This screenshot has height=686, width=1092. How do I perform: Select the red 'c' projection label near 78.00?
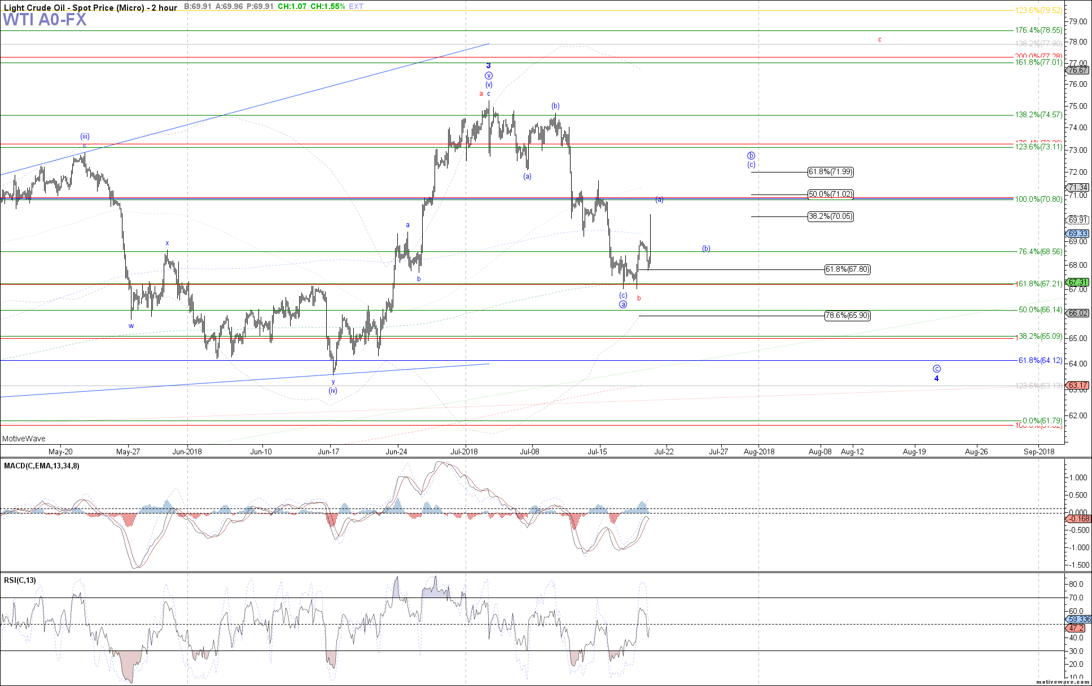tap(880, 39)
